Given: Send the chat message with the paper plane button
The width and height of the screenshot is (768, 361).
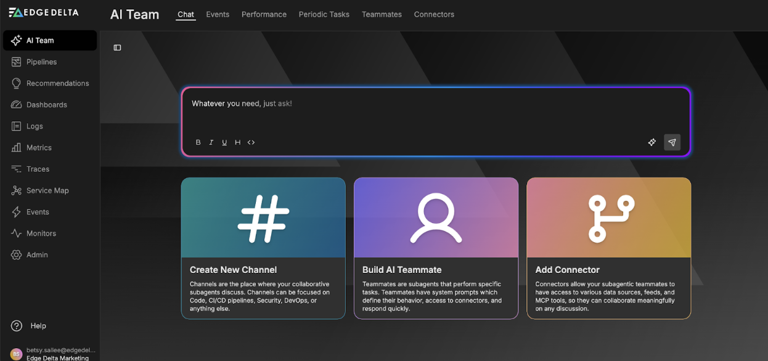Looking at the screenshot, I should tap(672, 142).
